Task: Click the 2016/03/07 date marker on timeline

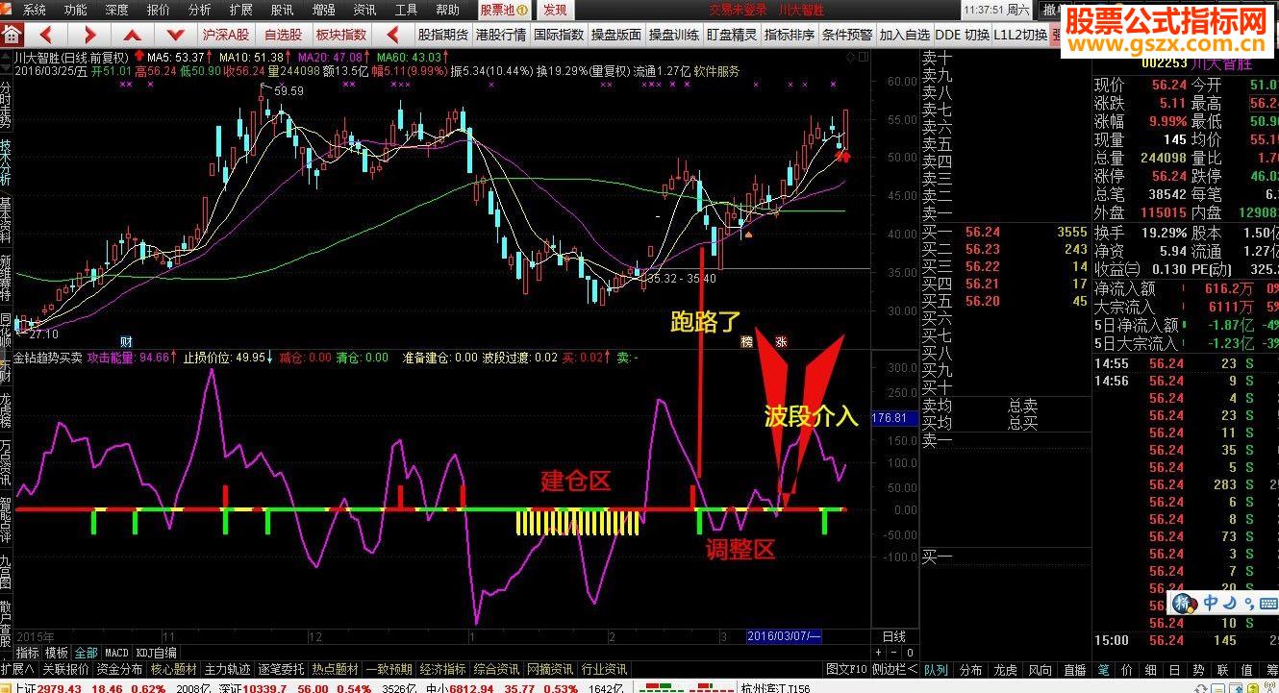Action: coord(784,636)
